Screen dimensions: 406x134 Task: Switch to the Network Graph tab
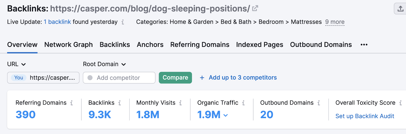click(69, 45)
